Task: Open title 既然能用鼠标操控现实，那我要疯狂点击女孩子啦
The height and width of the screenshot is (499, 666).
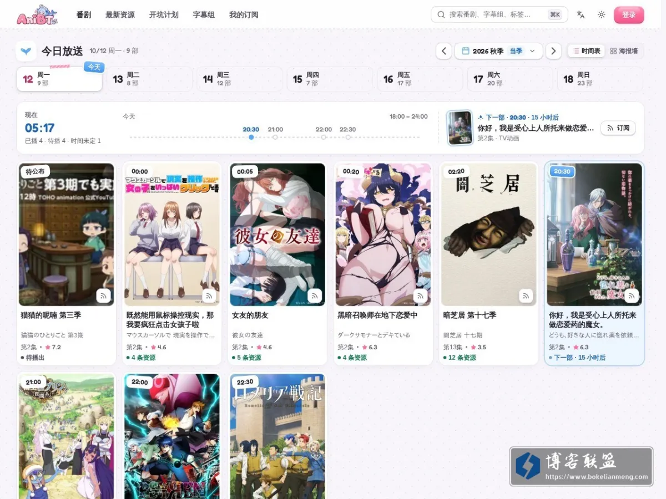Action: coord(170,320)
